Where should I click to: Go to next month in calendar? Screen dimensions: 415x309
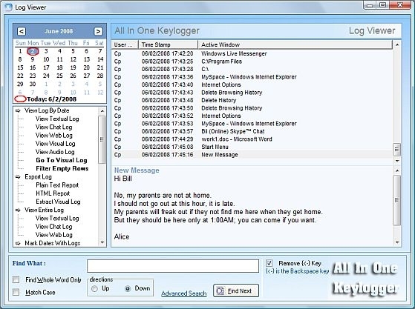pyautogui.click(x=98, y=31)
